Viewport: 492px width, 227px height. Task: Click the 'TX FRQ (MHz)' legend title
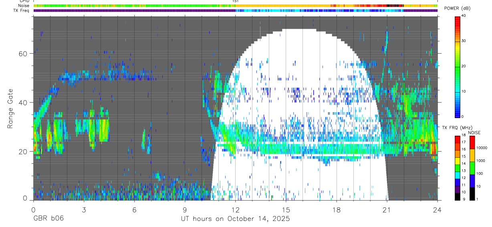[x=457, y=128]
